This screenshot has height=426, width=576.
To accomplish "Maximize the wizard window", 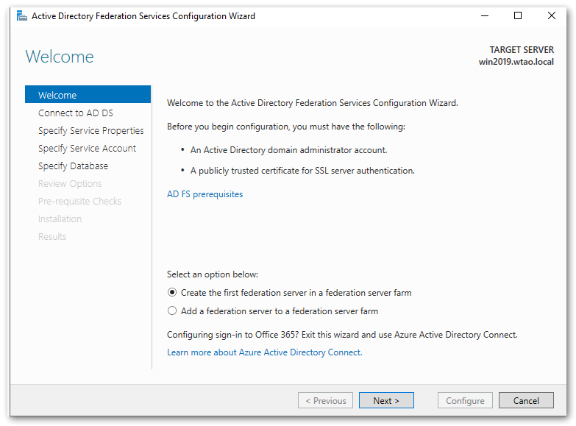I will [518, 16].
